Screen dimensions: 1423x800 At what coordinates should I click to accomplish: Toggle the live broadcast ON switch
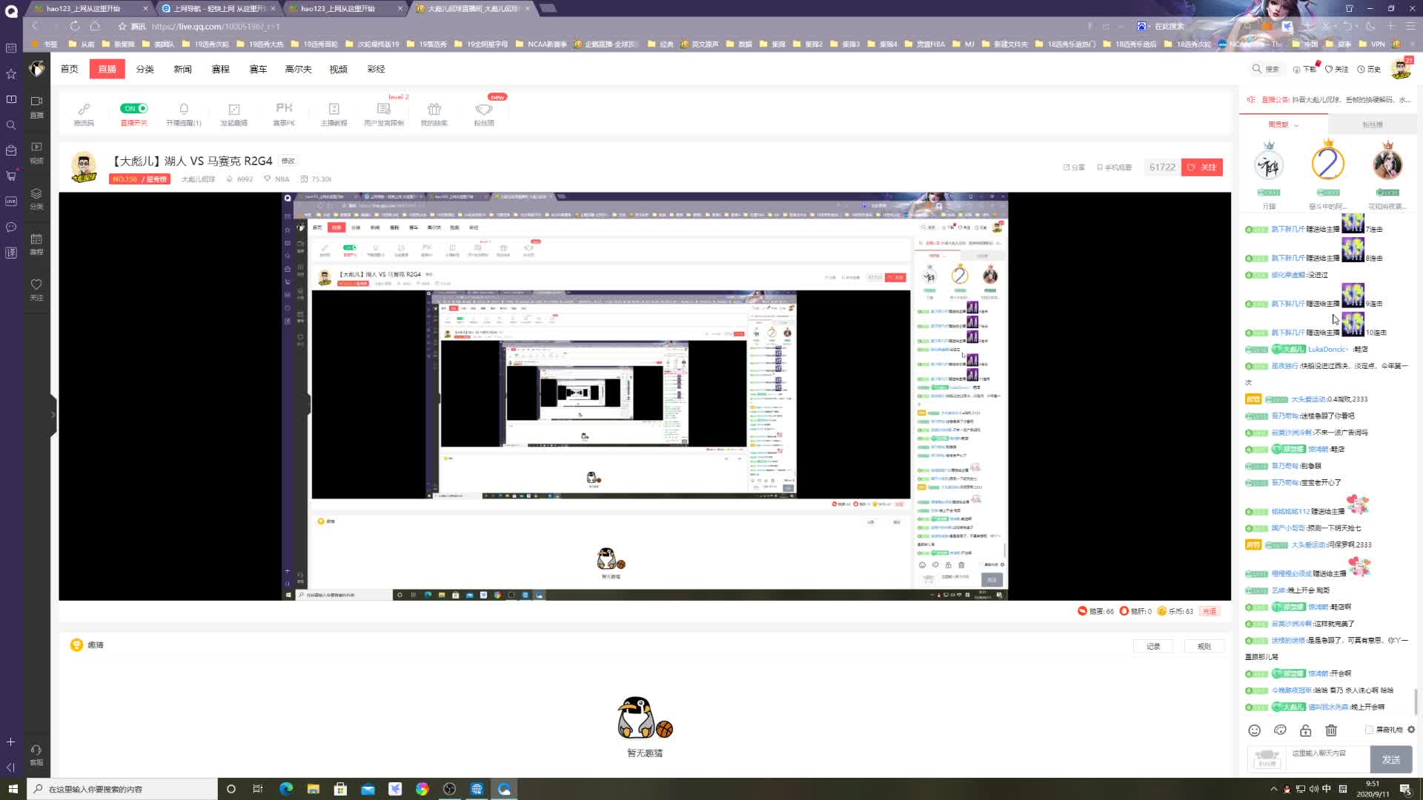click(134, 108)
